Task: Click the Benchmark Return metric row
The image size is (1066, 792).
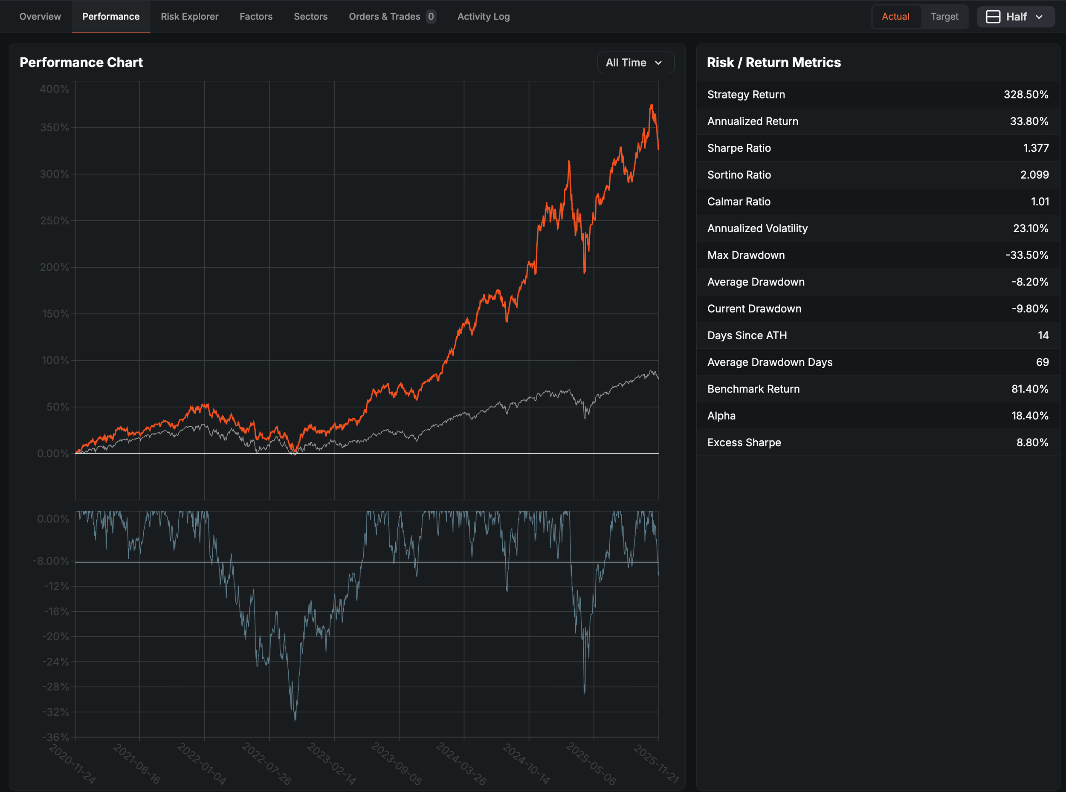Action: tap(877, 389)
